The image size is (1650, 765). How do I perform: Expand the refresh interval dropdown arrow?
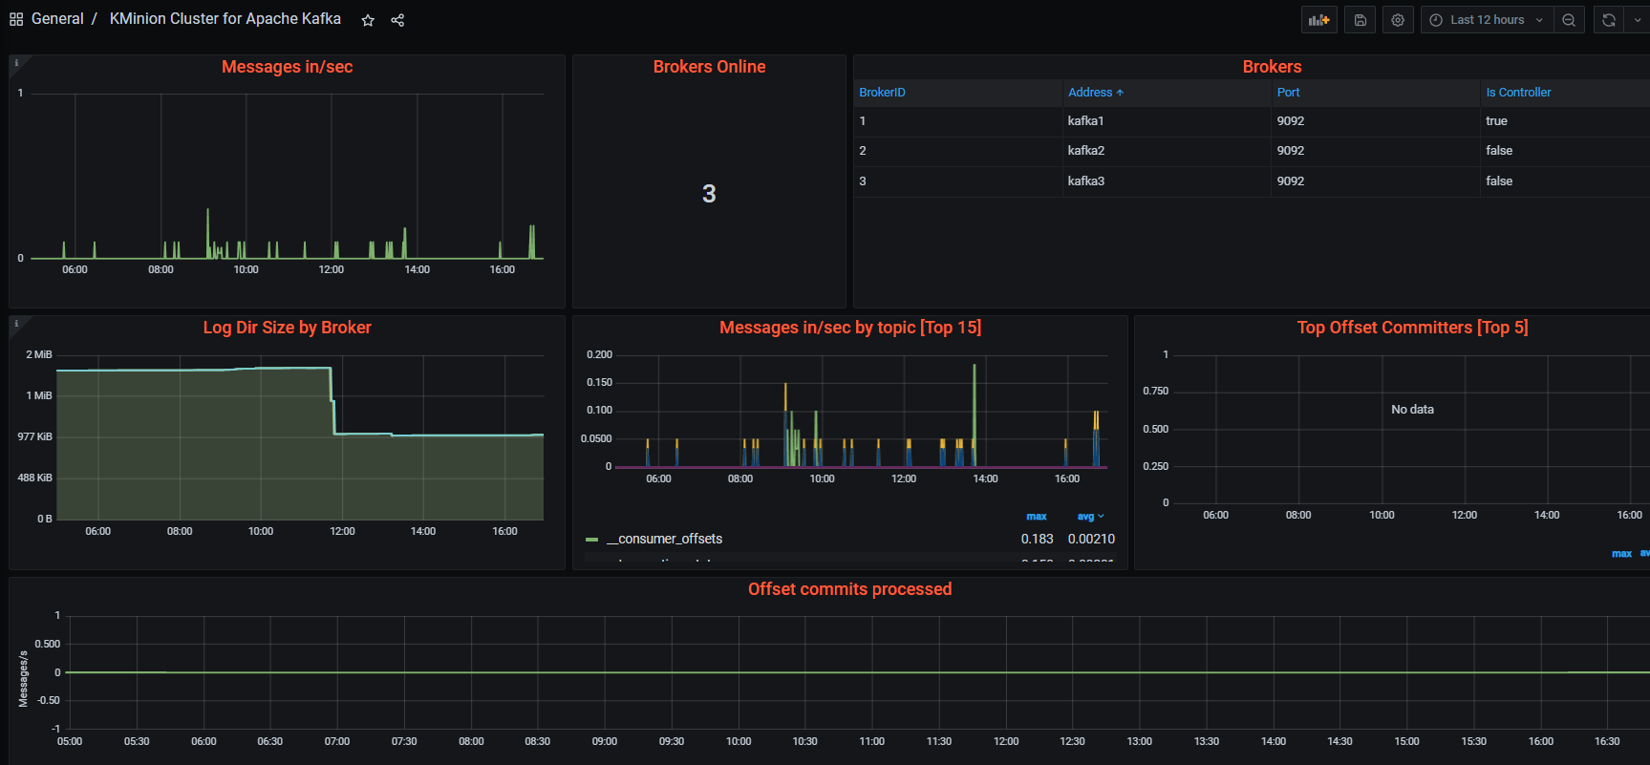(x=1637, y=20)
